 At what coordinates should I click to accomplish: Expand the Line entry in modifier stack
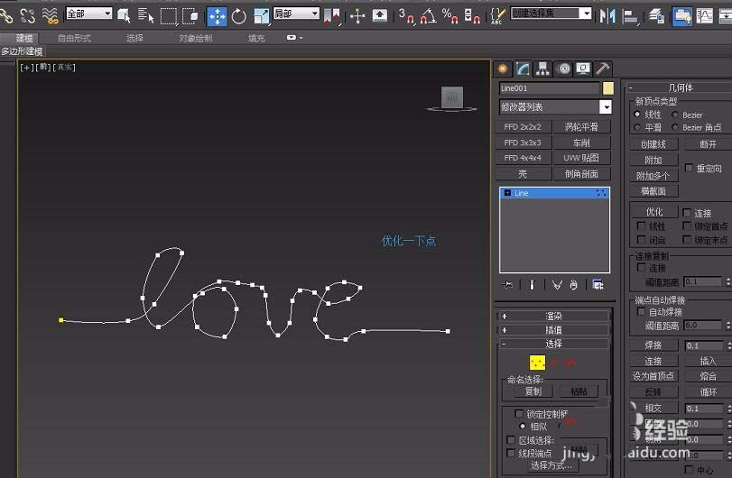pos(507,193)
